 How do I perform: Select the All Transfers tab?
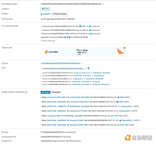[x=46, y=92]
